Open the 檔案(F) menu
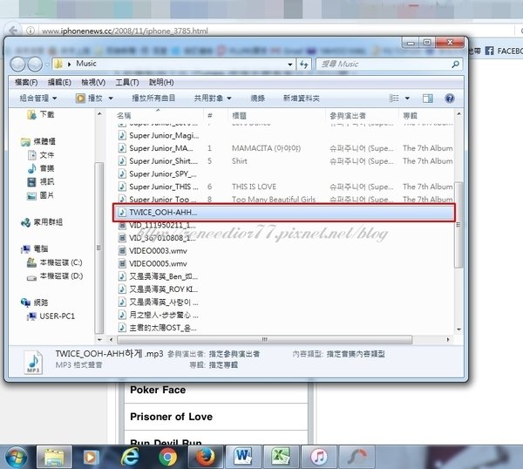 pos(26,83)
